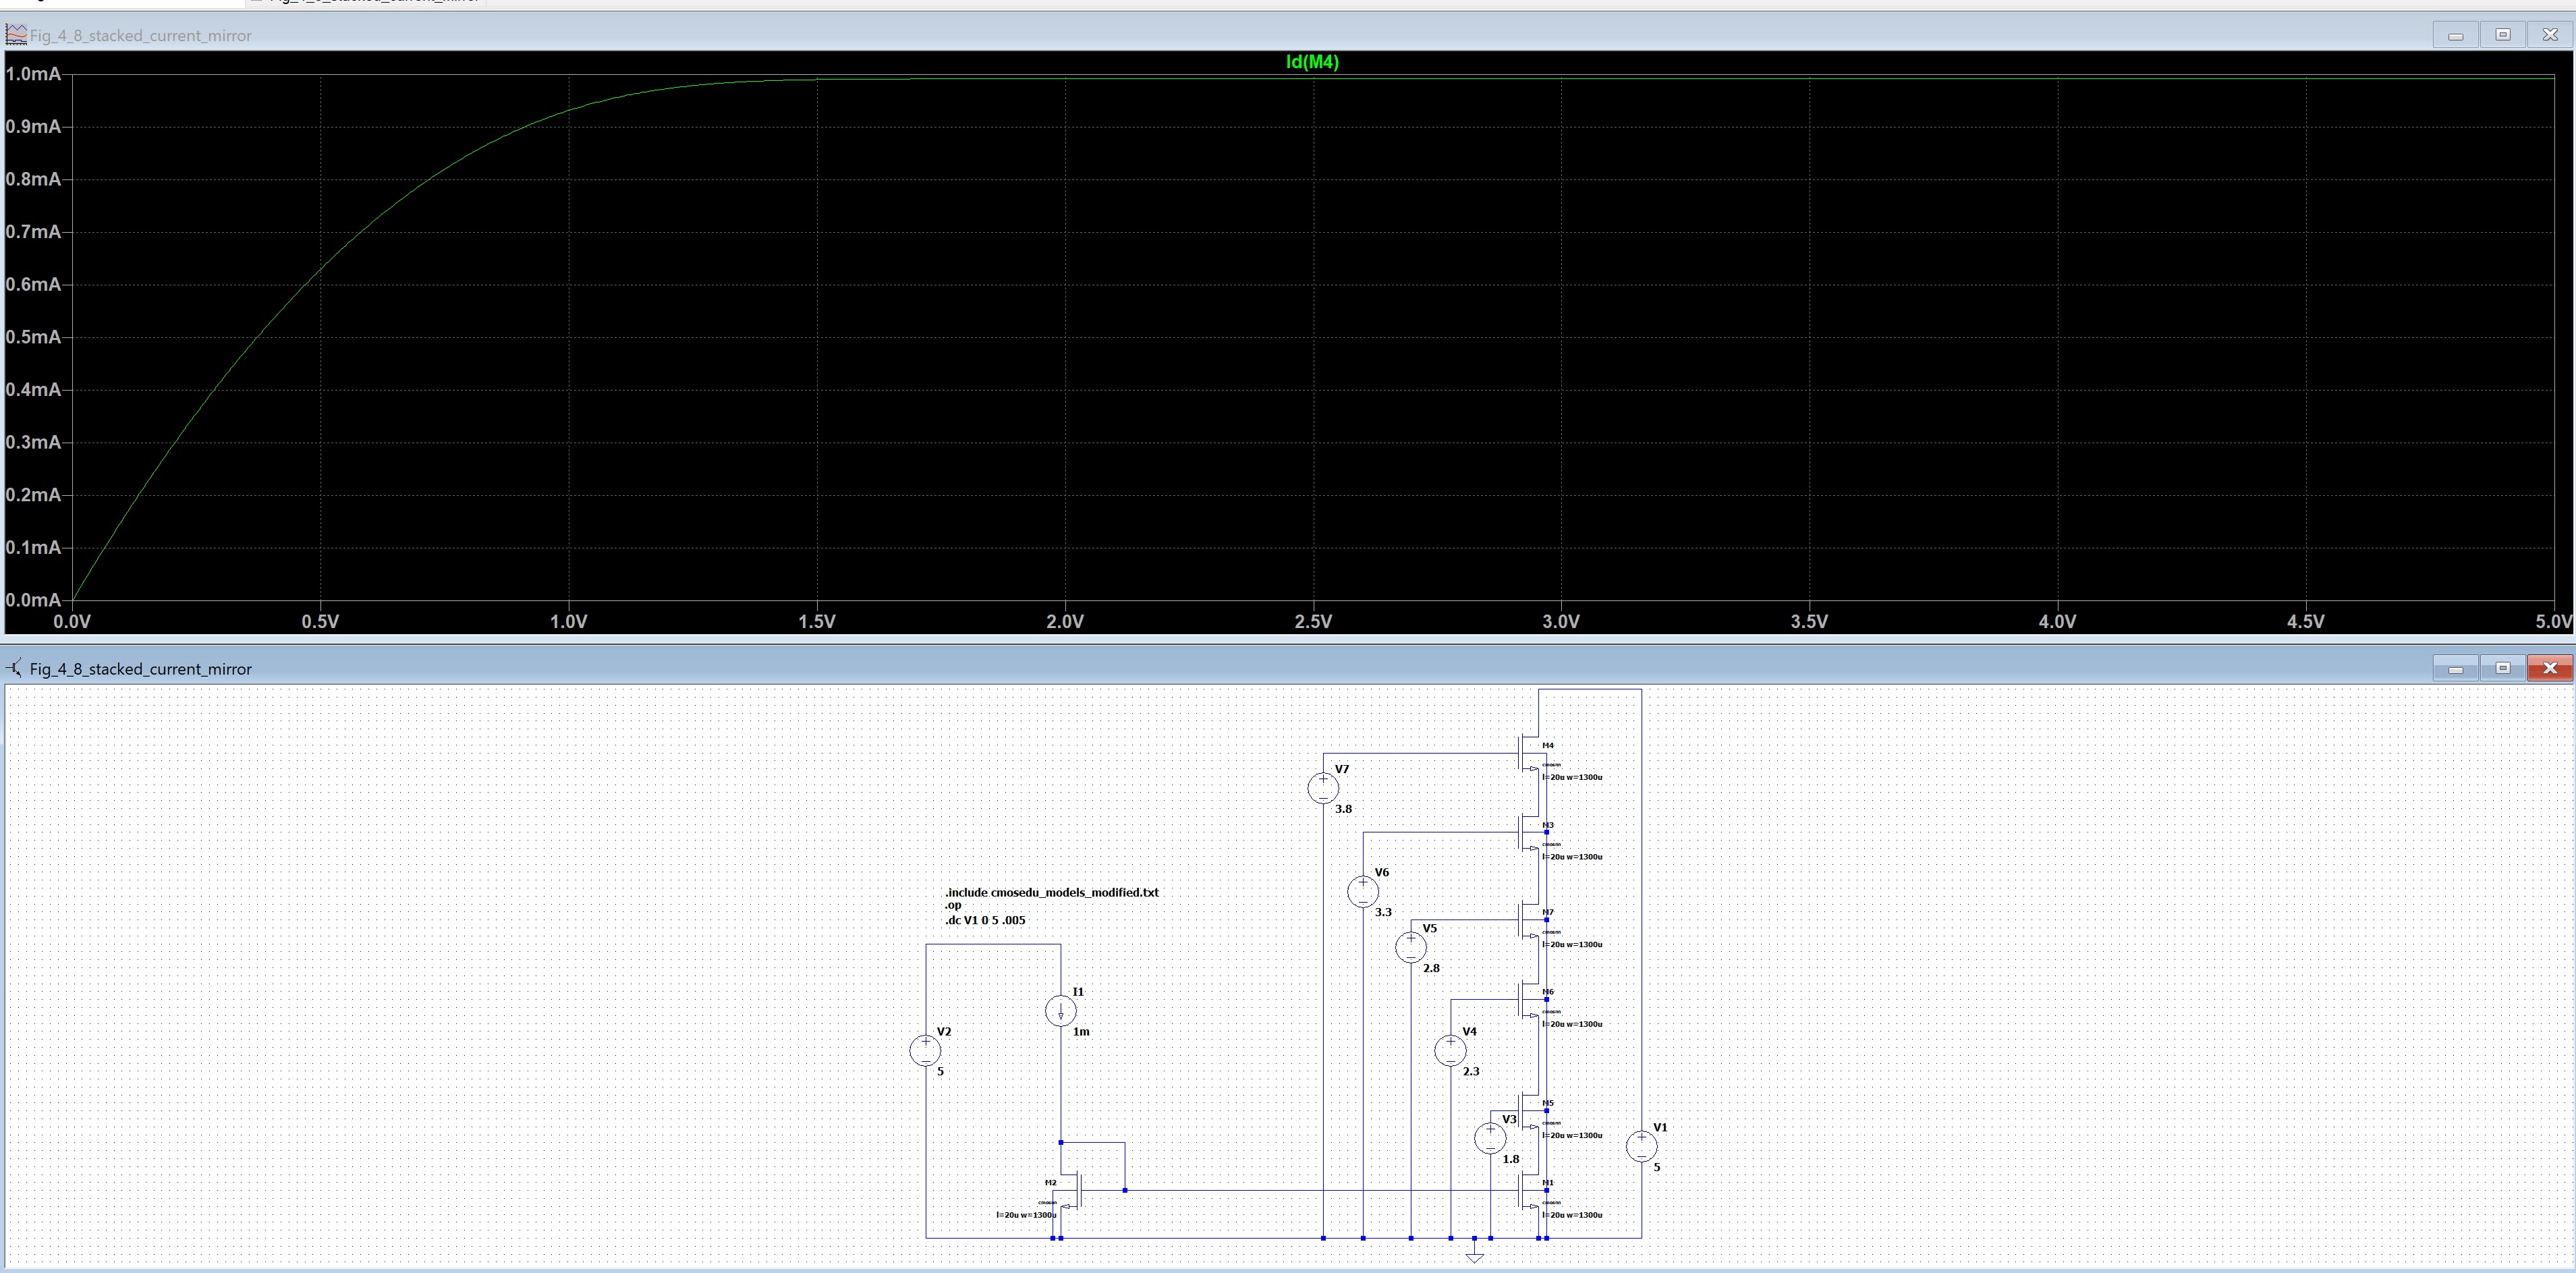
Task: Click V4's value label 2.3
Action: coord(1471,1071)
